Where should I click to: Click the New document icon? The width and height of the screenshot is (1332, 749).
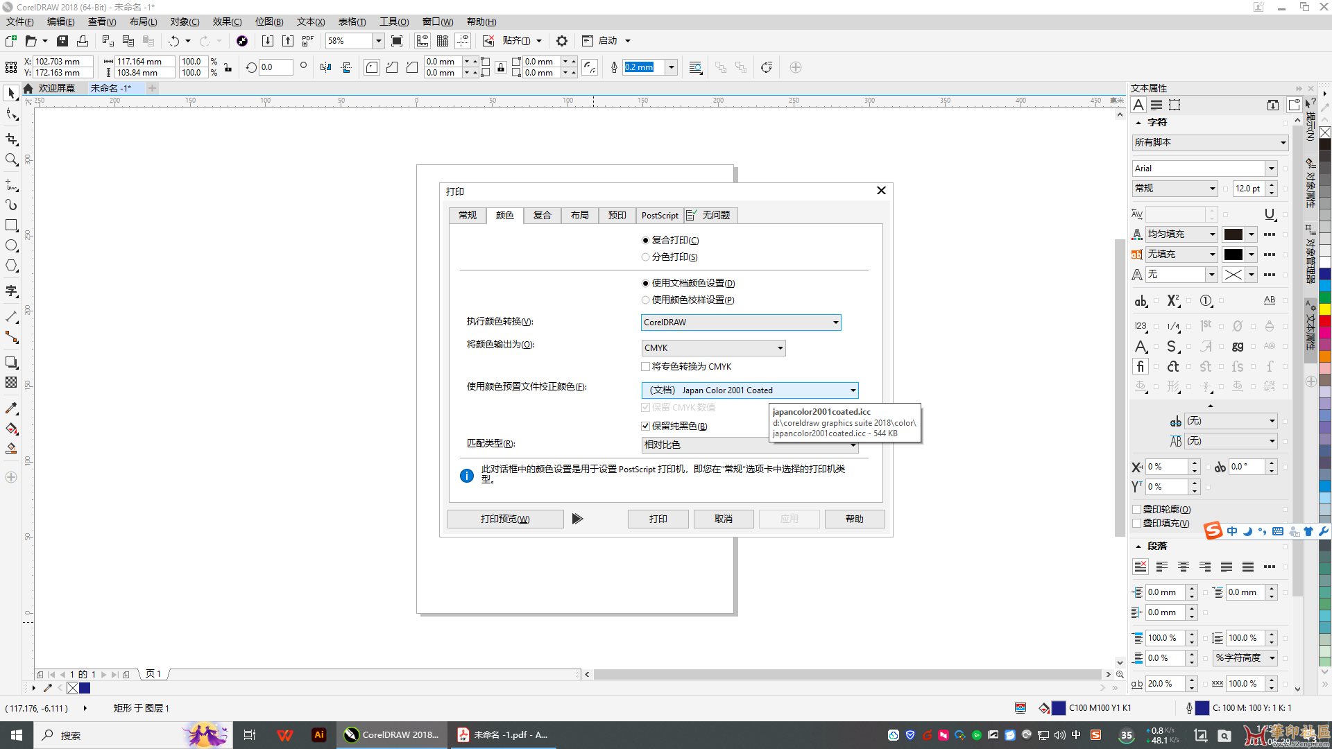pyautogui.click(x=10, y=41)
